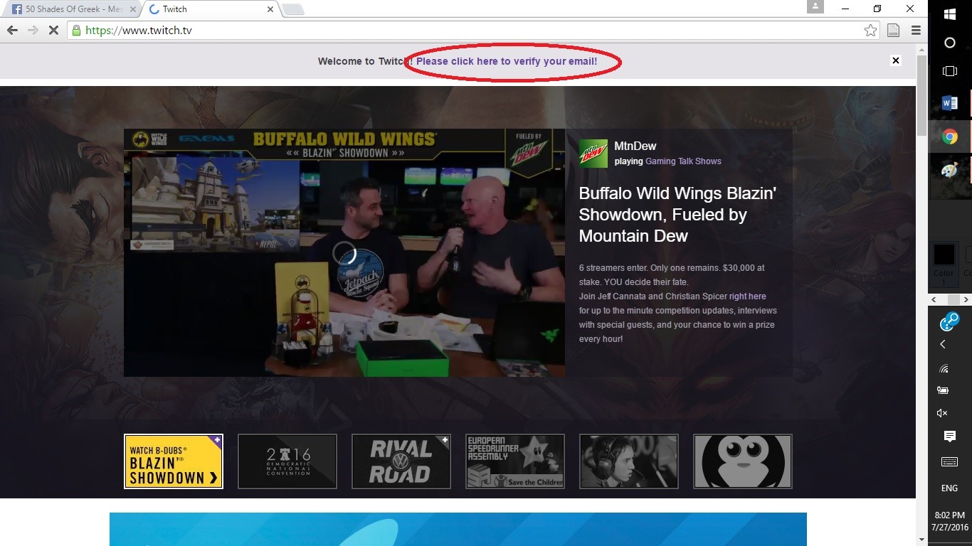Click the blue circular system tray icon
Image resolution: width=972 pixels, height=546 pixels.
click(x=949, y=321)
